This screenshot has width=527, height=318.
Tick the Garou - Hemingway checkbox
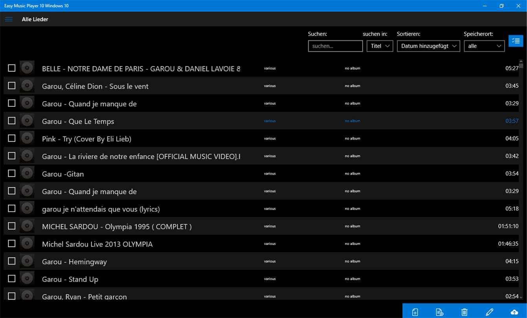[12, 261]
